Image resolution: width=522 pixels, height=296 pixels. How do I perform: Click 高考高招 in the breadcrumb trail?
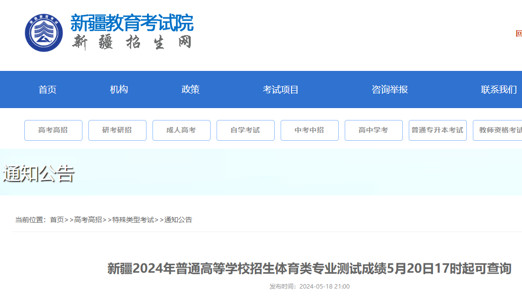tap(88, 220)
